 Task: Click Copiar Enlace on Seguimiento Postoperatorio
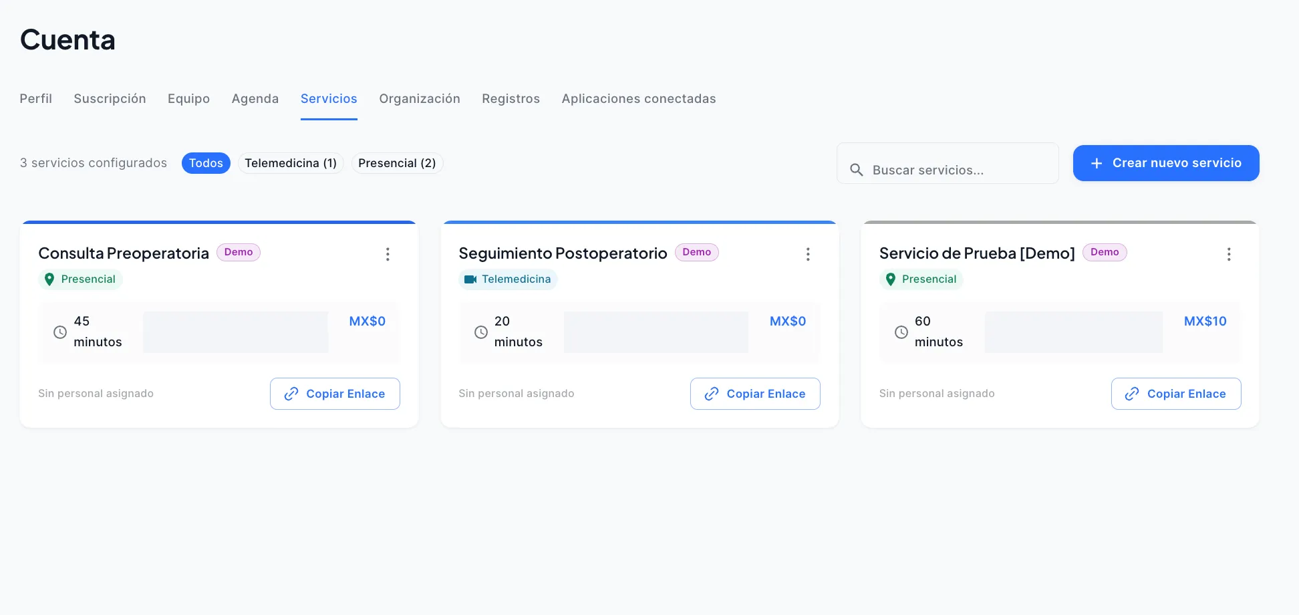click(x=755, y=394)
